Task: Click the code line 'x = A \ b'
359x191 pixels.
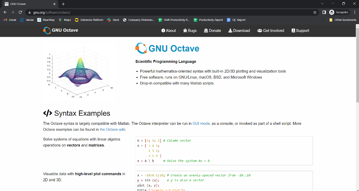Action: pos(146,161)
